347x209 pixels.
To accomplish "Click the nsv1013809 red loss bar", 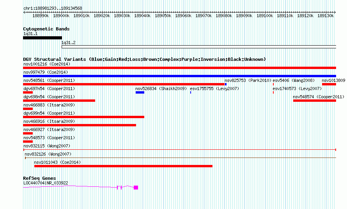I will pyautogui.click(x=329, y=84).
